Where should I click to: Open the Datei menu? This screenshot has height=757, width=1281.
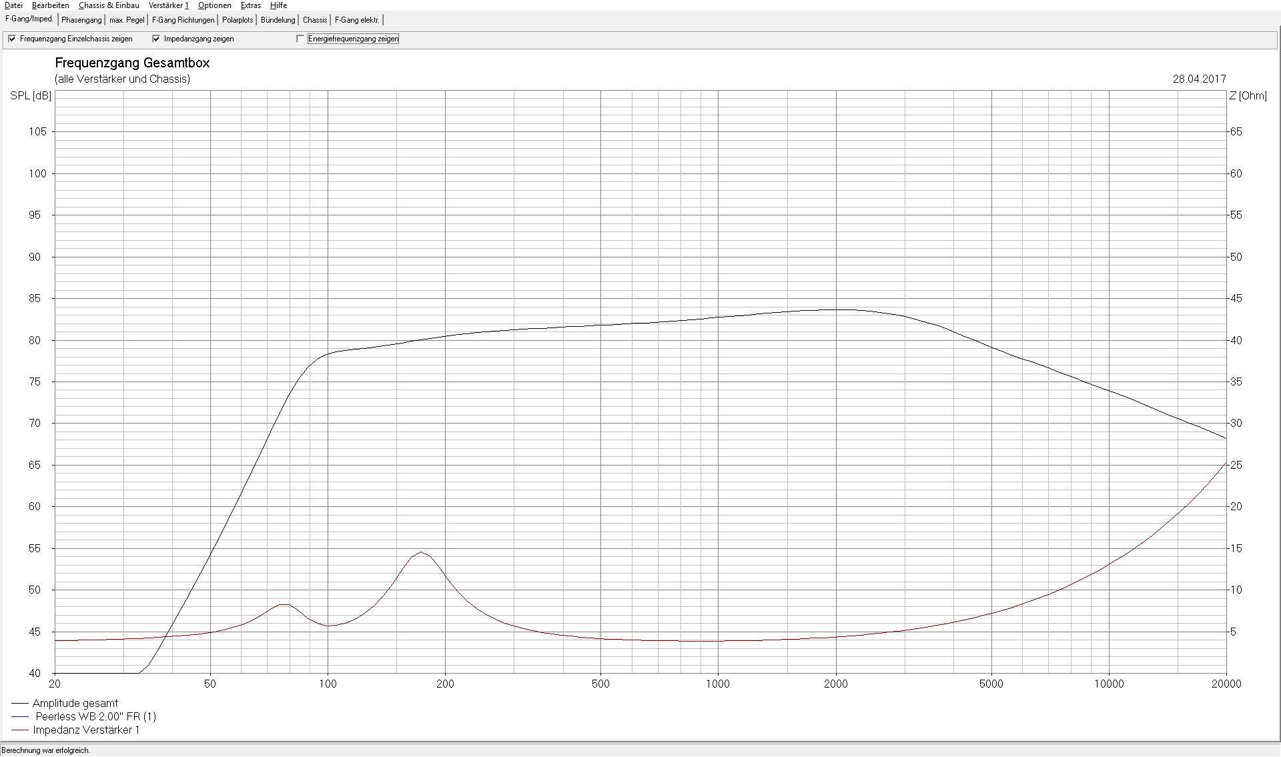tap(13, 5)
